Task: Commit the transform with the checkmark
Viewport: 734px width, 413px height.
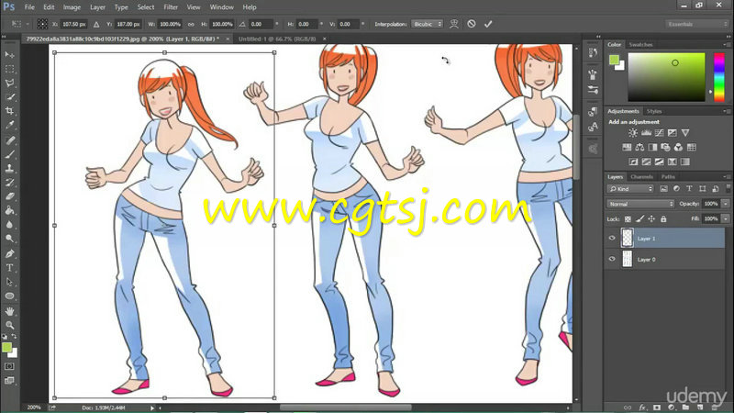Action: coord(488,24)
